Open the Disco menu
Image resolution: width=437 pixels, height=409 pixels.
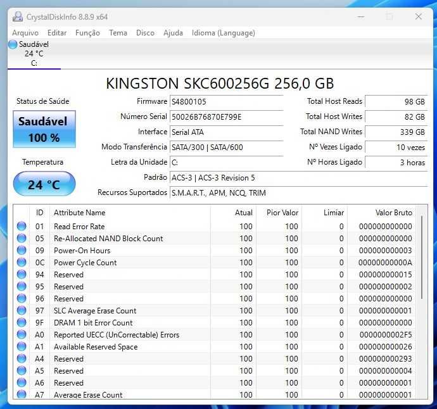pyautogui.click(x=145, y=33)
